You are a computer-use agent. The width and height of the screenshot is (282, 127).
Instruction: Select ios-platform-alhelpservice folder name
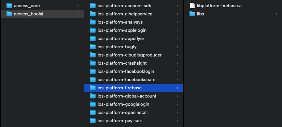[x=125, y=14]
